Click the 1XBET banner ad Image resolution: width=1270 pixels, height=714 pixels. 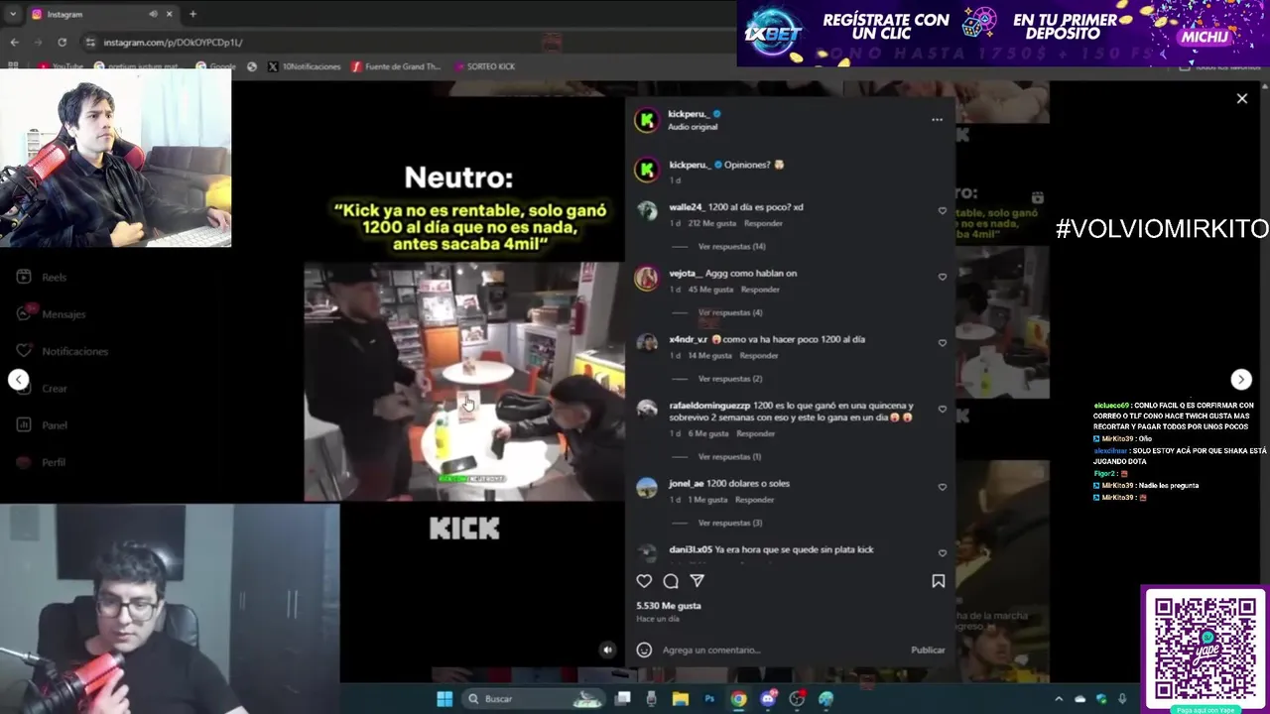tap(1003, 34)
